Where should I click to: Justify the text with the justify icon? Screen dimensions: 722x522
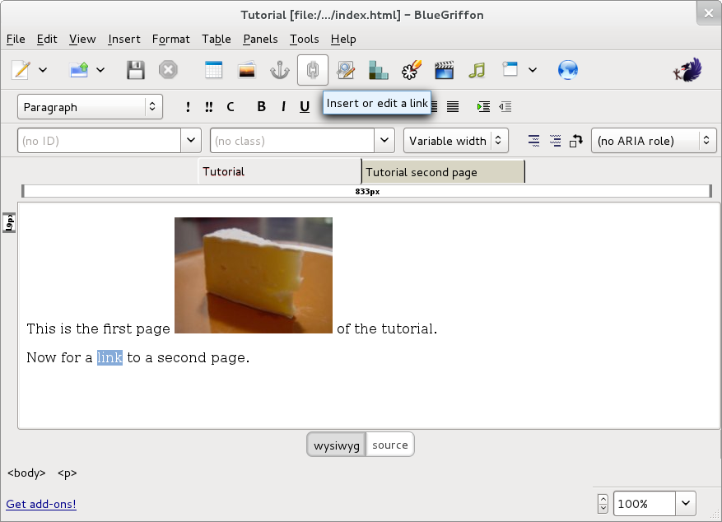click(x=453, y=107)
